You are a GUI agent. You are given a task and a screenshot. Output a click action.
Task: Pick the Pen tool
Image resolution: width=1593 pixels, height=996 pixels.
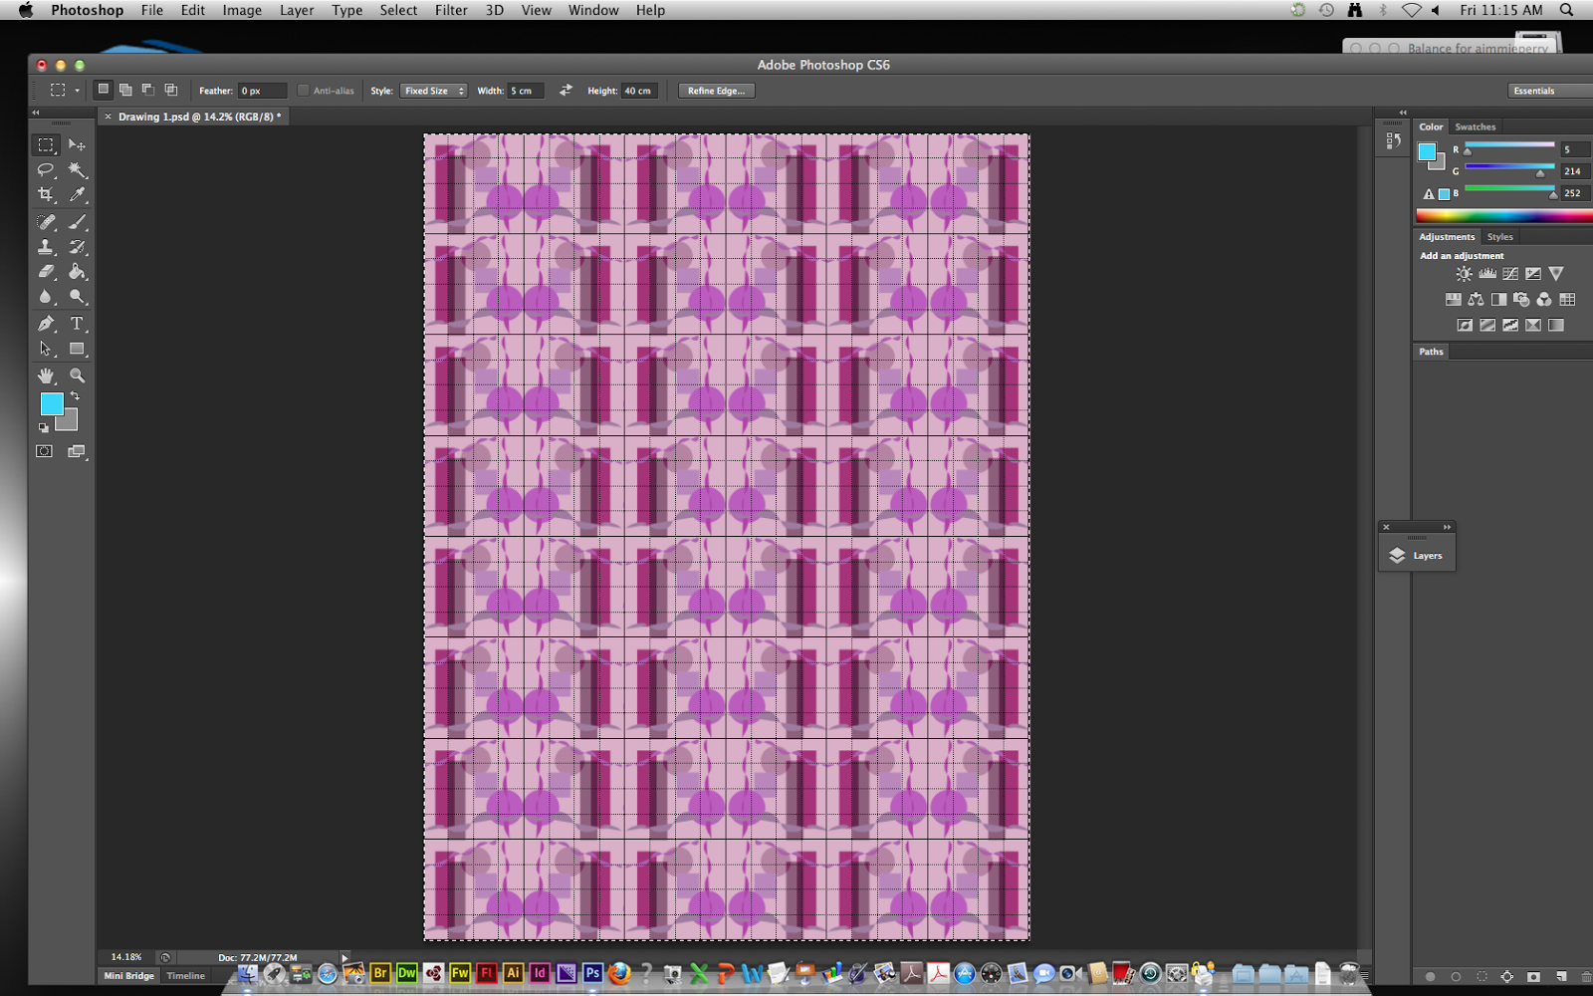46,324
